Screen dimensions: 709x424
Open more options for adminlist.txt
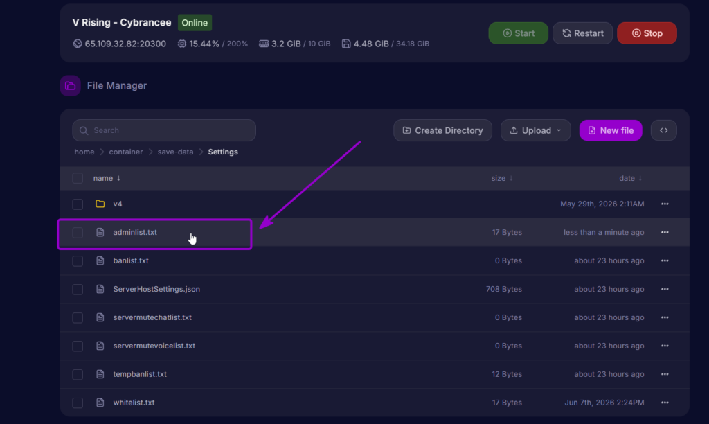pos(665,232)
